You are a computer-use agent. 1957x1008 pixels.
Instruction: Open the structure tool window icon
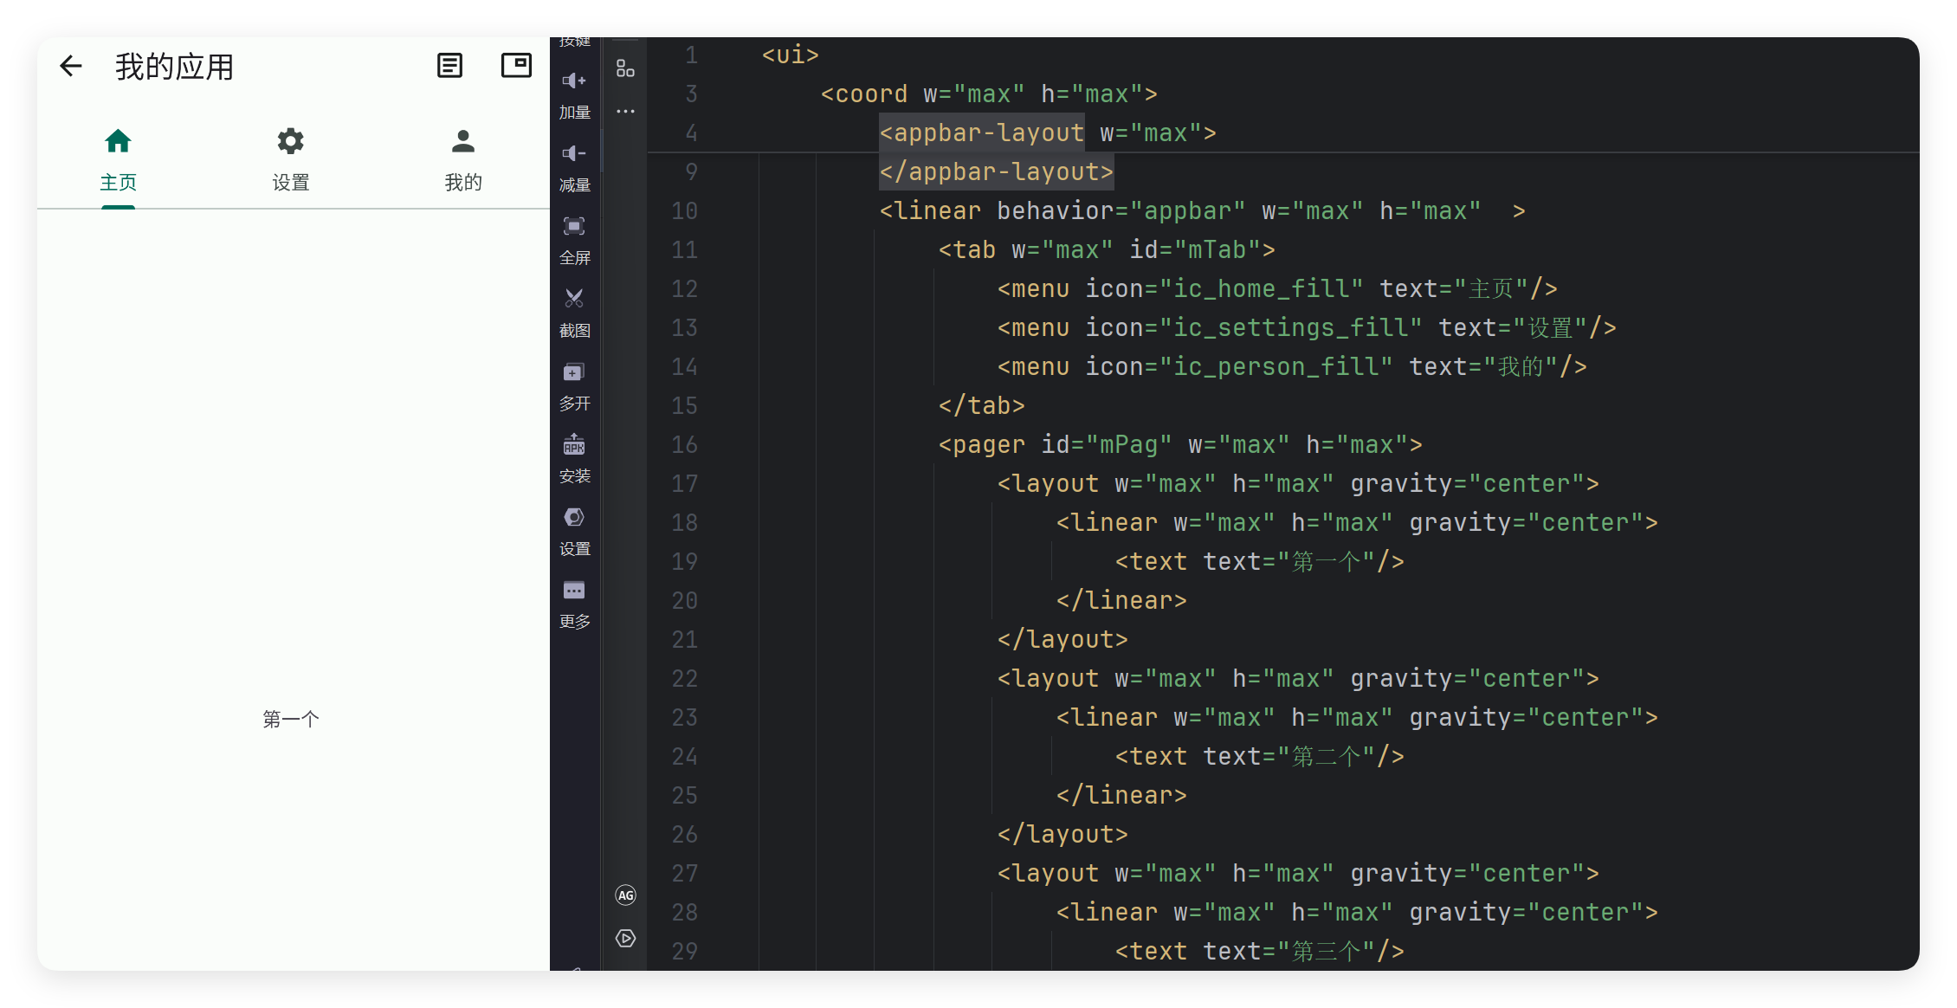(x=625, y=68)
